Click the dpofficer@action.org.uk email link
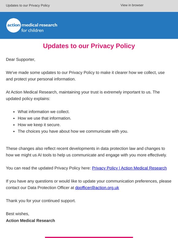 tap(97, 188)
